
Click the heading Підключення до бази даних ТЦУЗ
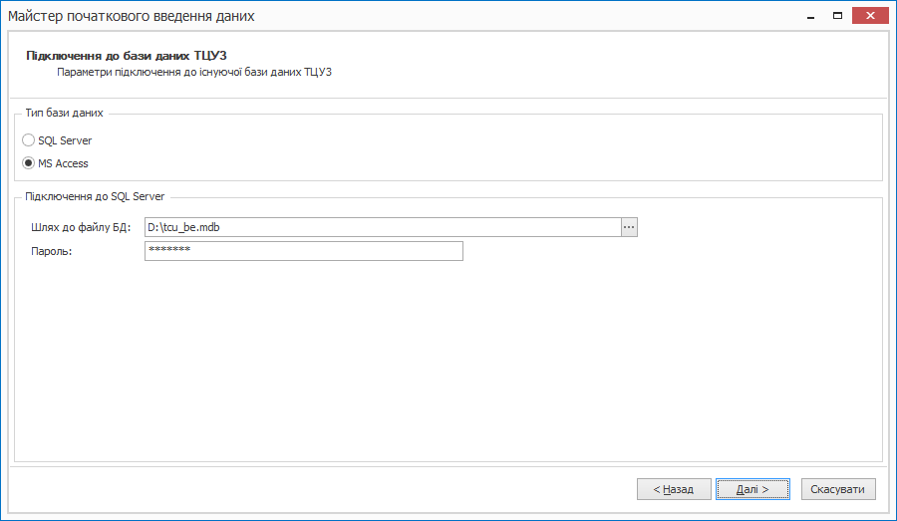133,56
